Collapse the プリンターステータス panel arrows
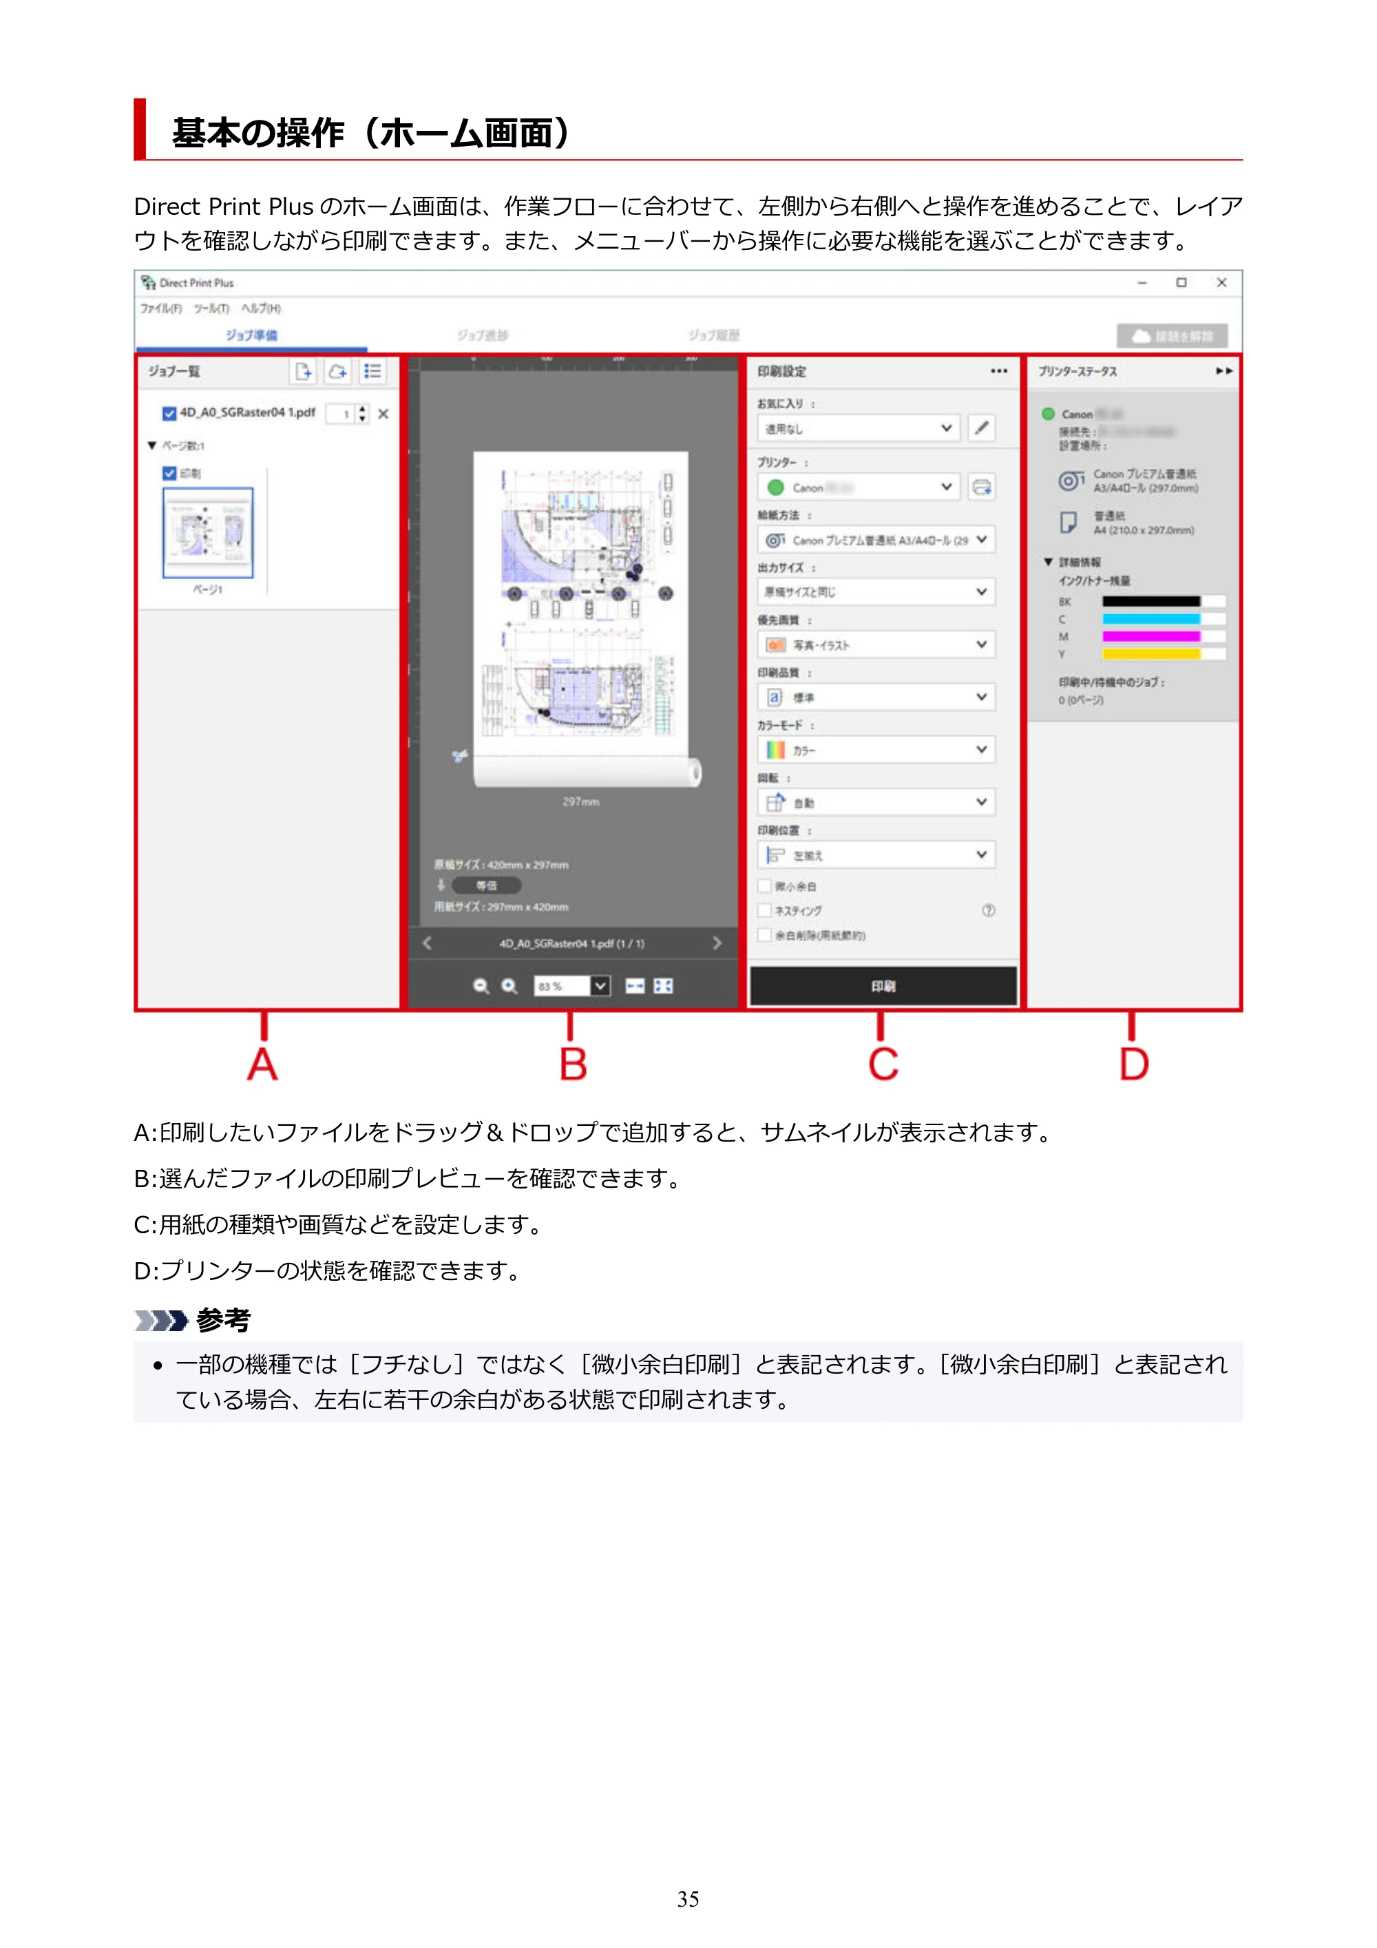Screen dimensions: 1377x1948 1223,370
